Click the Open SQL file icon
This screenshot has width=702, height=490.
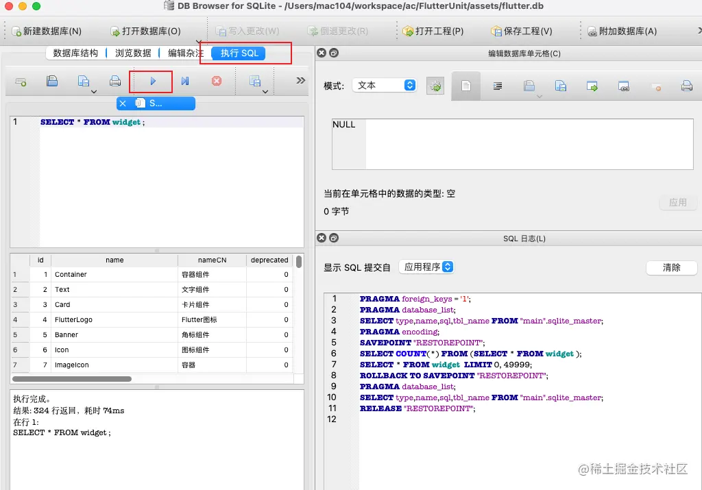pos(51,81)
